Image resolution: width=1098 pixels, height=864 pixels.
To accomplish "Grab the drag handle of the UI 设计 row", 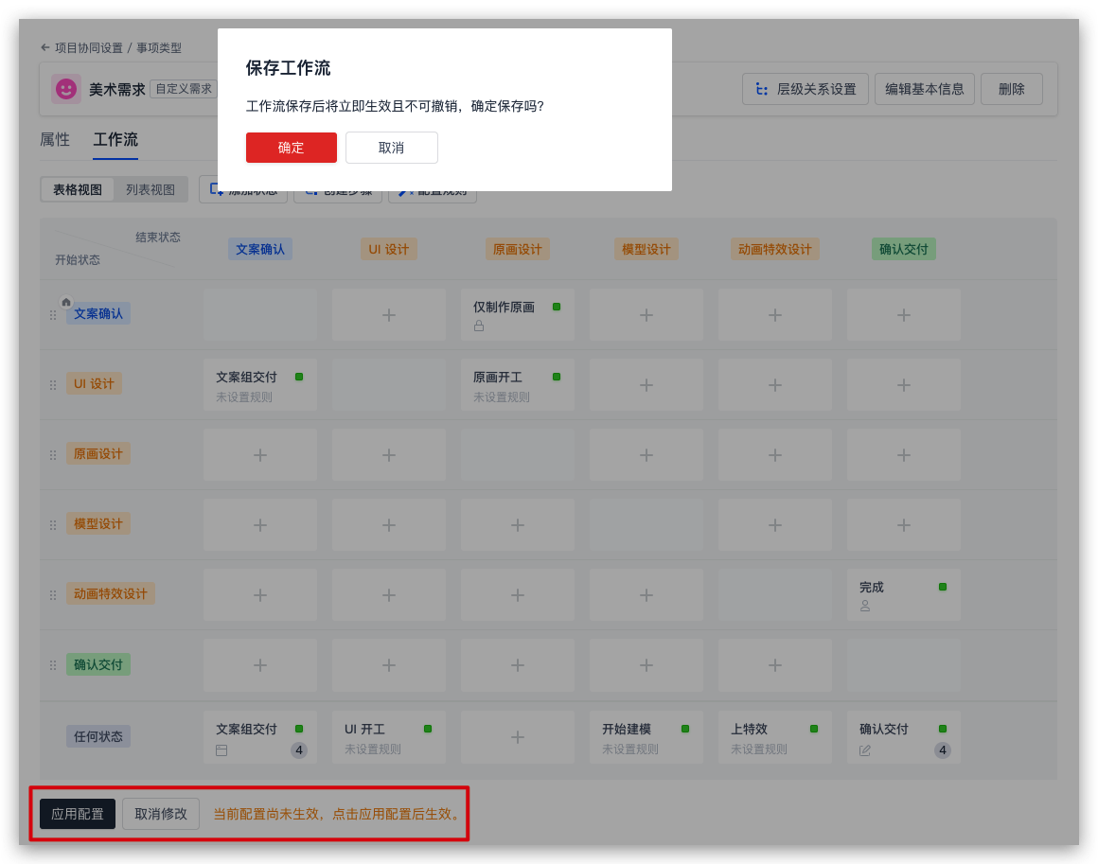I will coord(53,385).
